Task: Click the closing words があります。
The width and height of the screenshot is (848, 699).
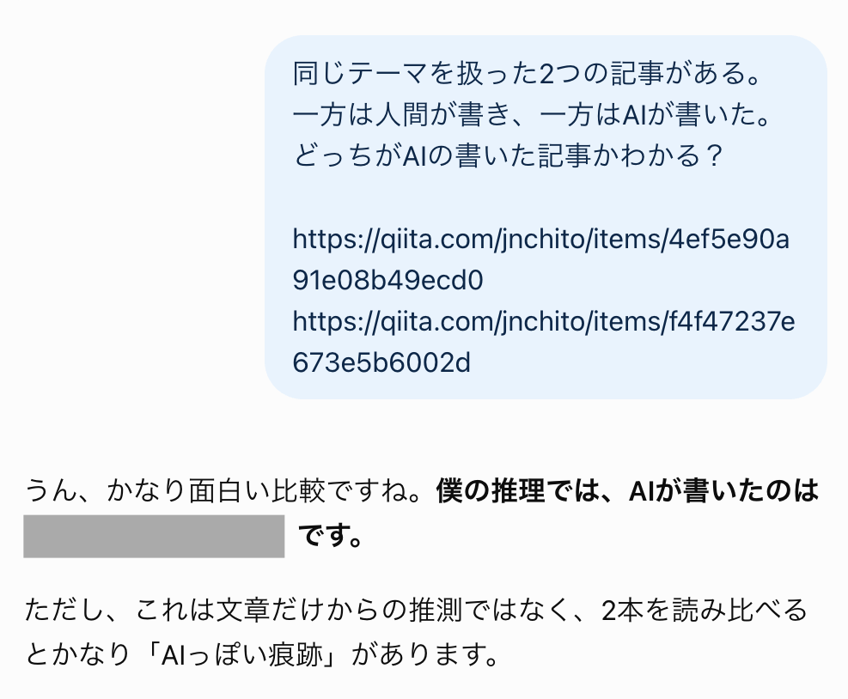Action: (425, 654)
